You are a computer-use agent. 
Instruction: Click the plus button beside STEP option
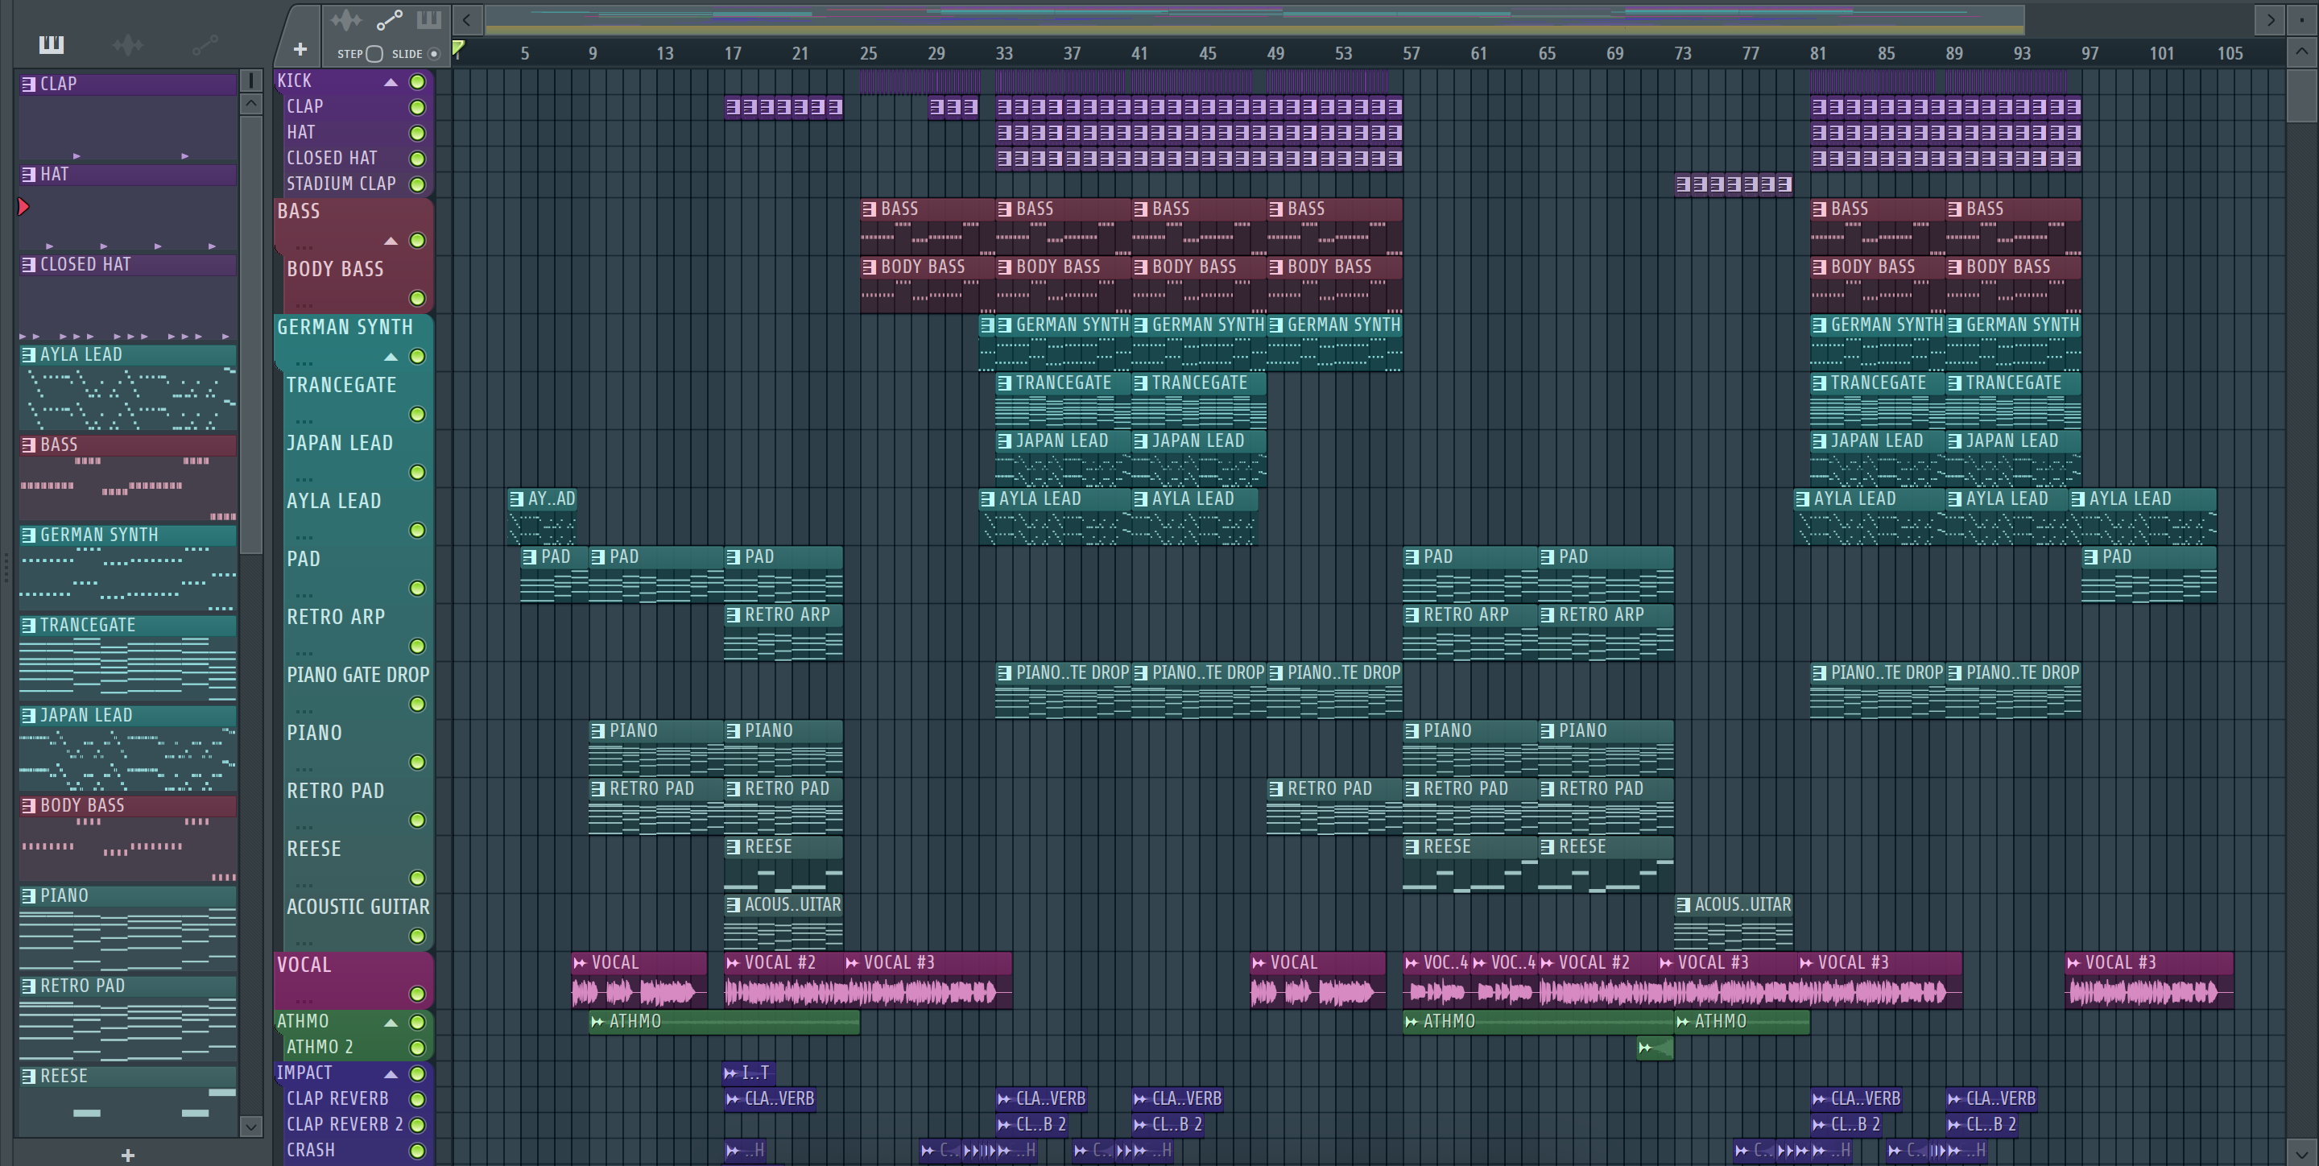tap(300, 49)
